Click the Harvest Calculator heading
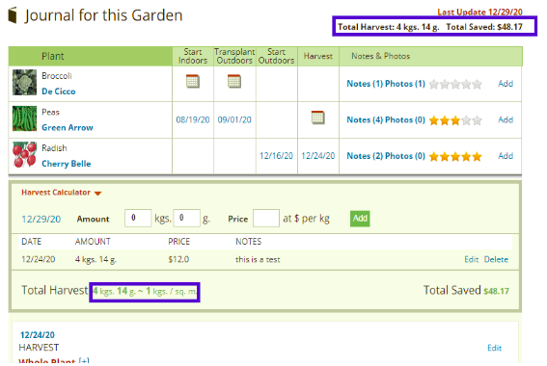The image size is (547, 366). point(56,193)
